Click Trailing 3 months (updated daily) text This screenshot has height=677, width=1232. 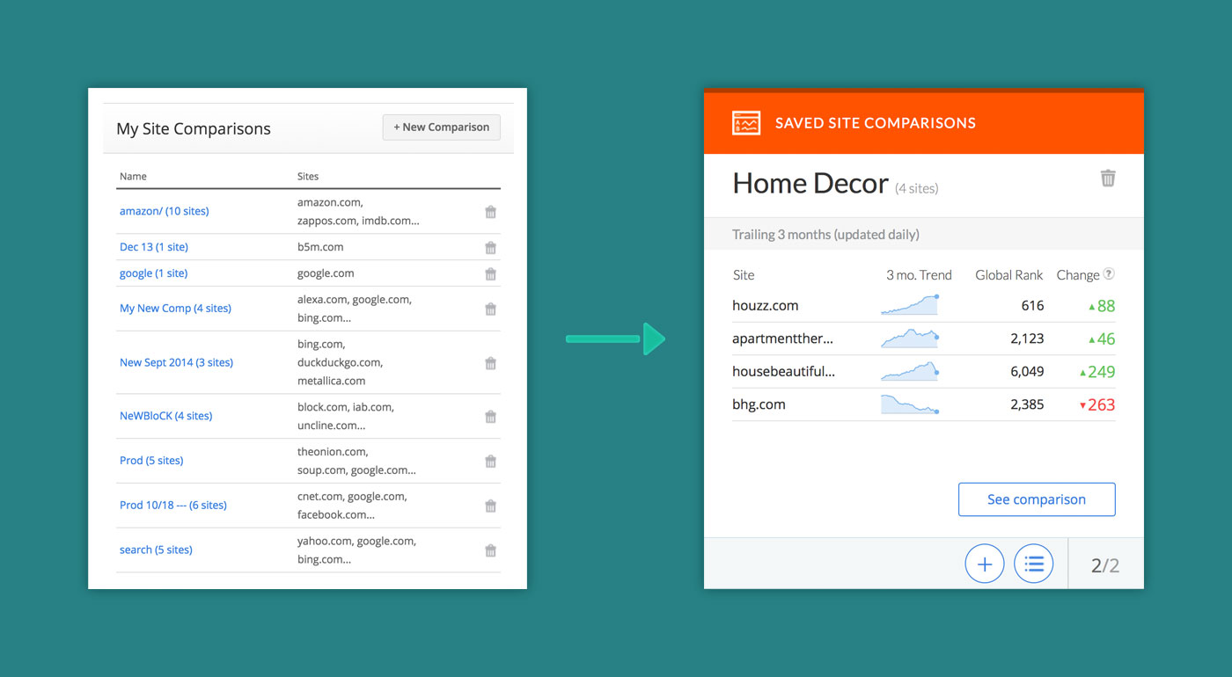point(825,235)
